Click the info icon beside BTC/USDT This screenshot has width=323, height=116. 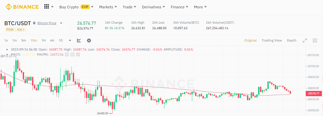coord(34,23)
